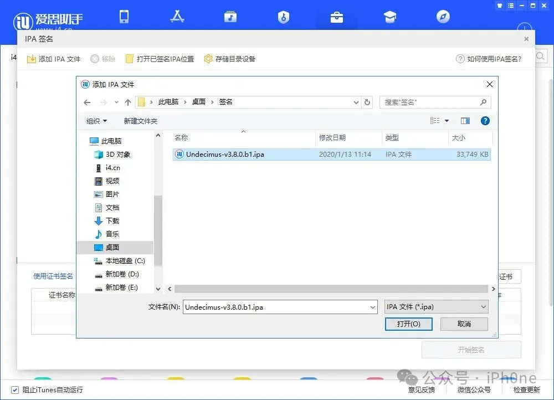This screenshot has width=554, height=400.
Task: Open file dialog help icon
Action: (x=485, y=121)
